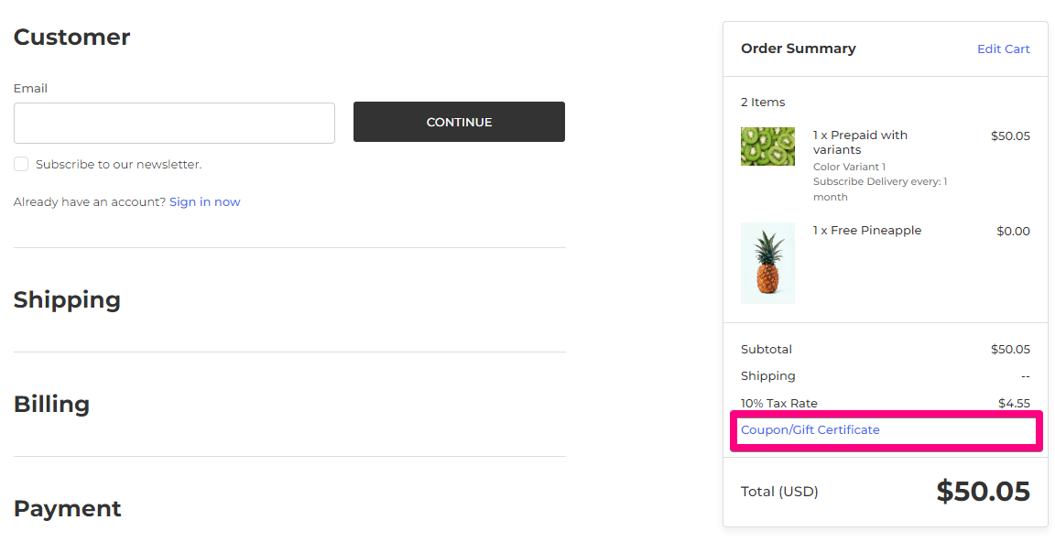This screenshot has height=542, width=1055.
Task: Click the Subtotal amount of $50.05
Action: 1012,349
